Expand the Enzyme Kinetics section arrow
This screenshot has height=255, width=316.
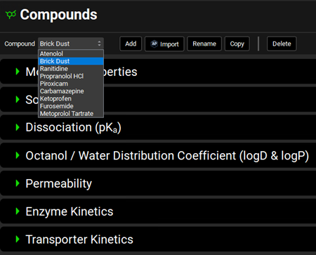tap(18, 211)
